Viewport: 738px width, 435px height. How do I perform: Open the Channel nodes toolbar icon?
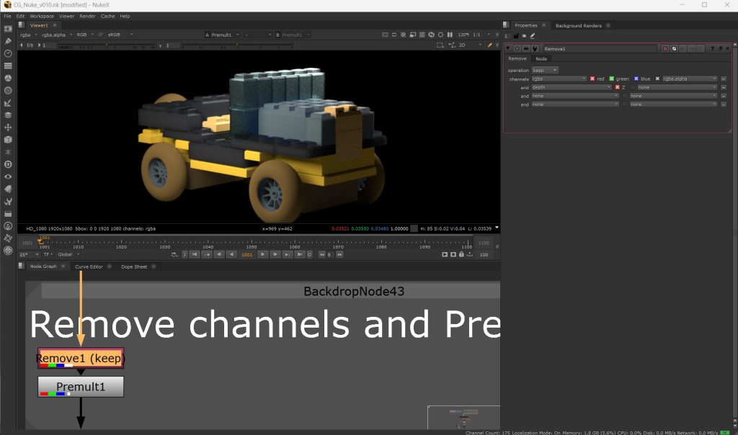(8, 66)
